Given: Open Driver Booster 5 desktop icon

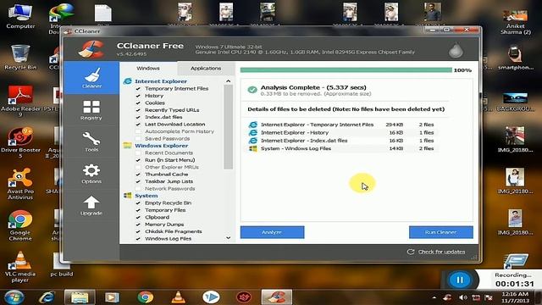Looking at the screenshot, I should click(x=20, y=142).
